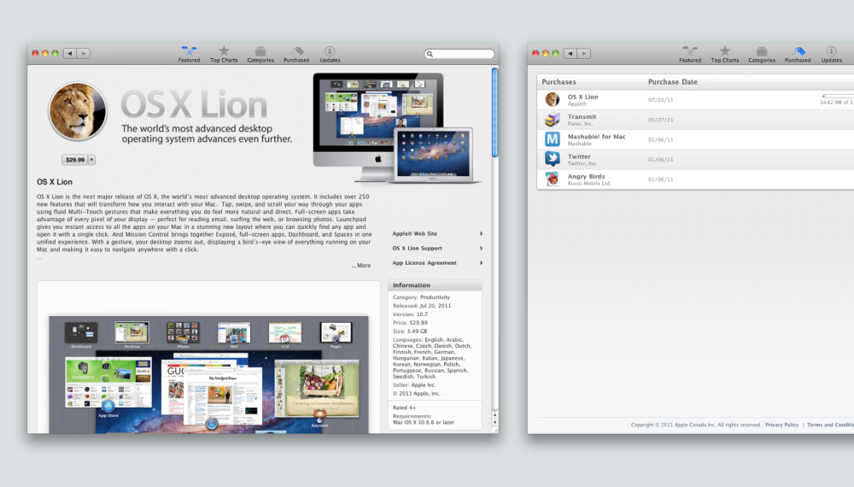Click the 05/27/11 purchase date
Image resolution: width=854 pixels, height=487 pixels.
661,120
